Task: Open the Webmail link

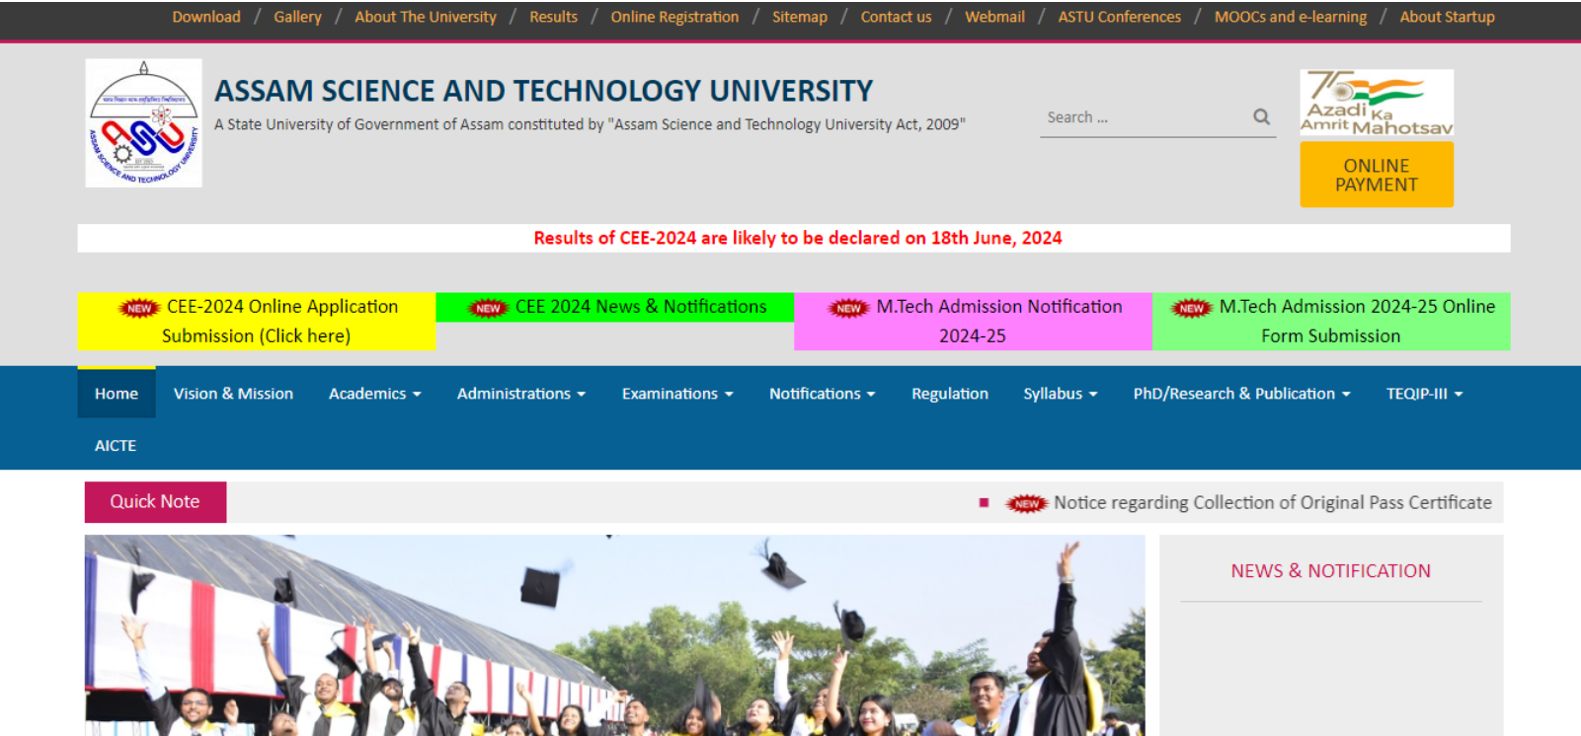Action: coord(994,17)
